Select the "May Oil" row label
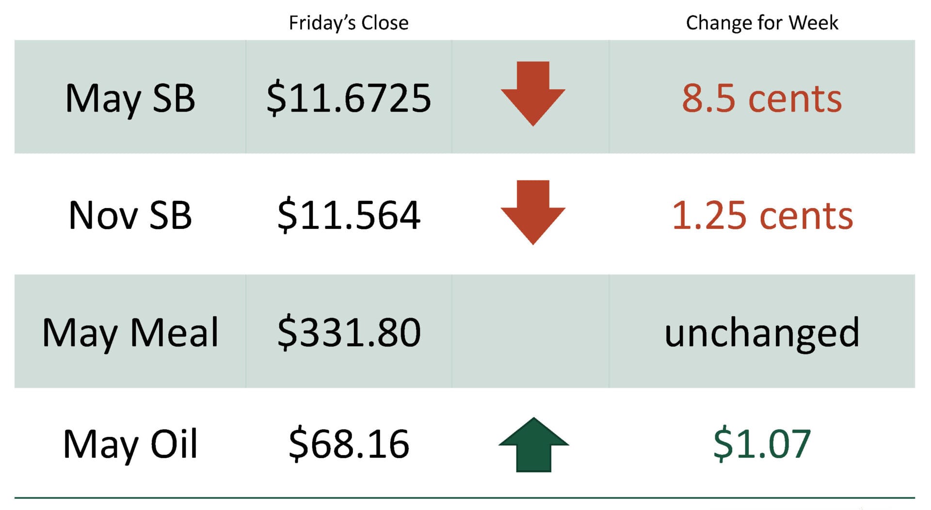The height and width of the screenshot is (510, 931). [130, 444]
